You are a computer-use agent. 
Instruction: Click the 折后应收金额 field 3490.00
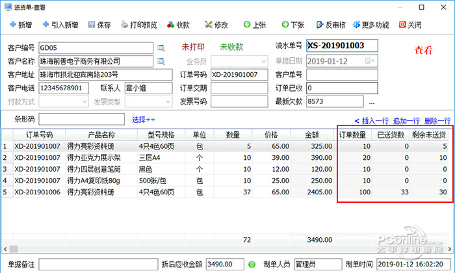(225, 265)
